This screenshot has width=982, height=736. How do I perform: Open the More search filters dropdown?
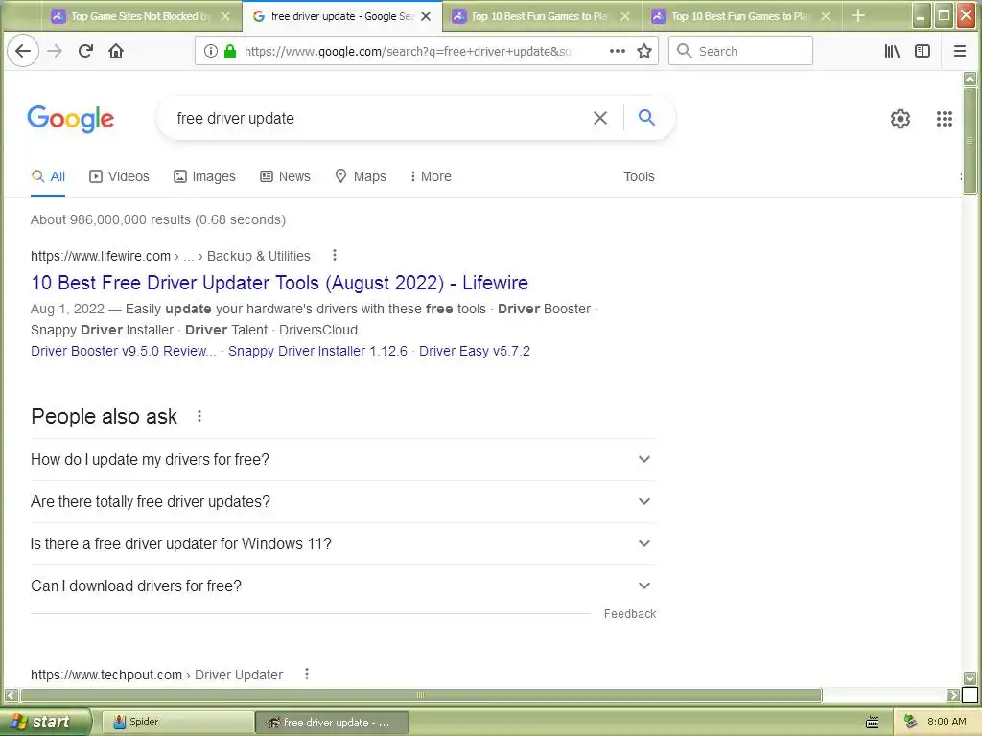click(431, 176)
